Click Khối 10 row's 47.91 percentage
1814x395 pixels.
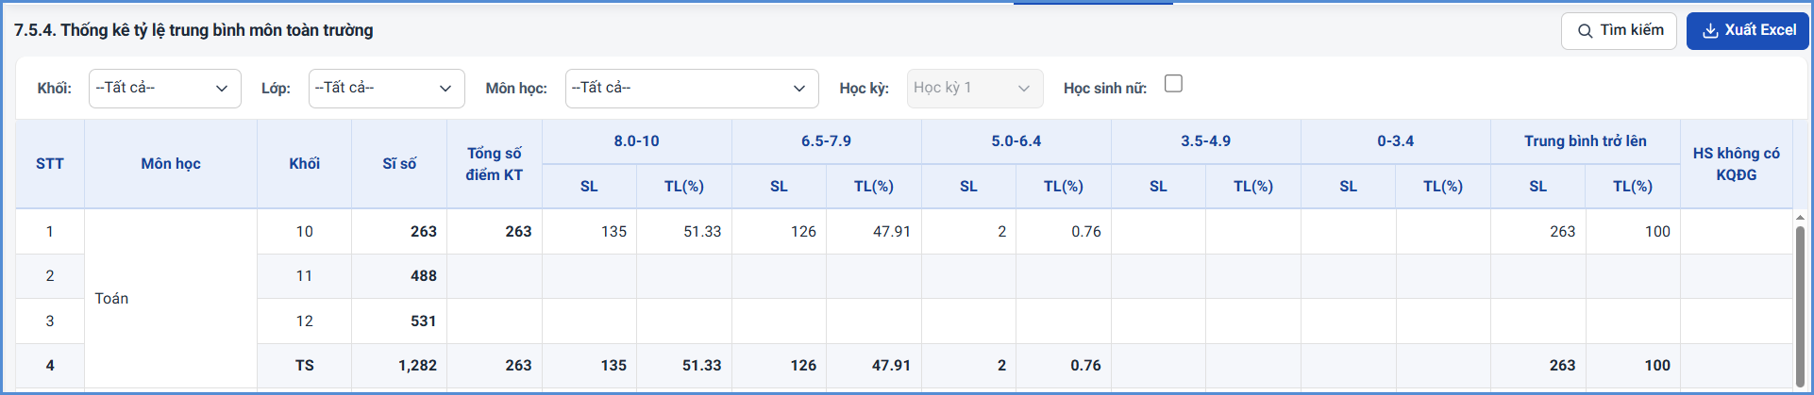(x=874, y=232)
